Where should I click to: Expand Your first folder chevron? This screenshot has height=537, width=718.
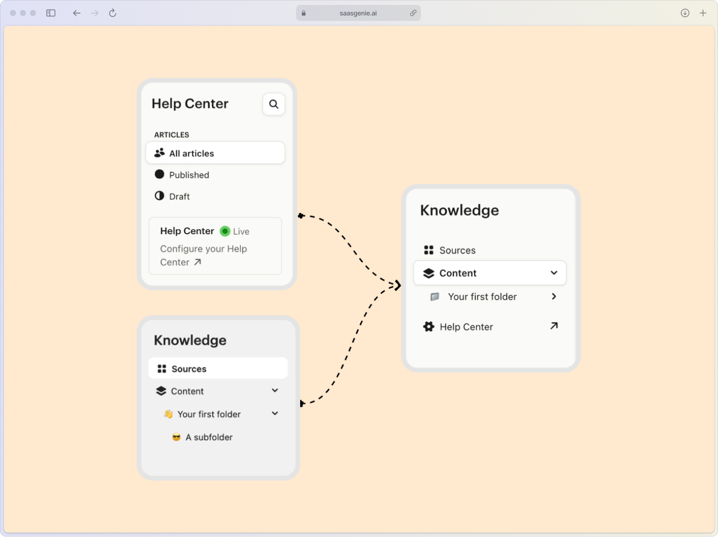coord(553,296)
